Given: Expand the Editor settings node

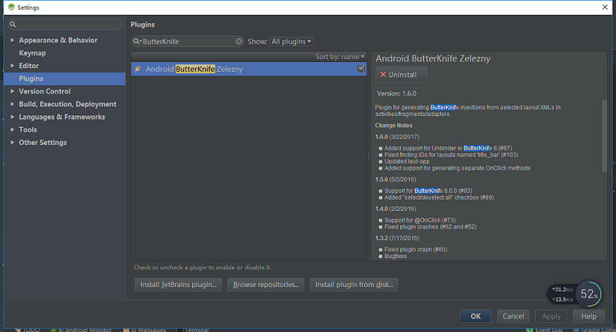Looking at the screenshot, I should coord(13,66).
